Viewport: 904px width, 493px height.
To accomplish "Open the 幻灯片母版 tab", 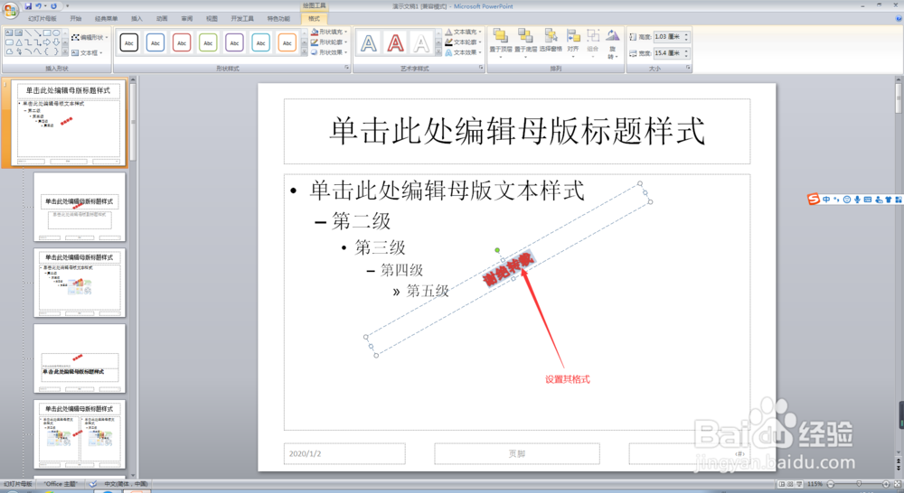I will 42,18.
